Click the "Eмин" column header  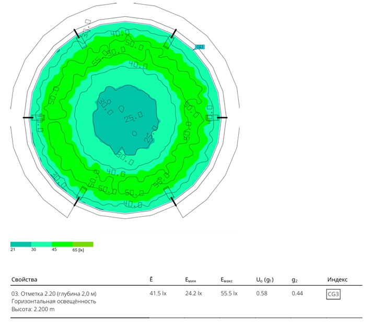192,281
